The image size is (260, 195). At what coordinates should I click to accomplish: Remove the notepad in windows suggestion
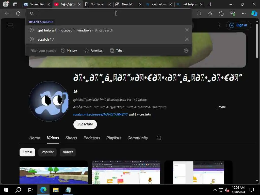pos(187,30)
